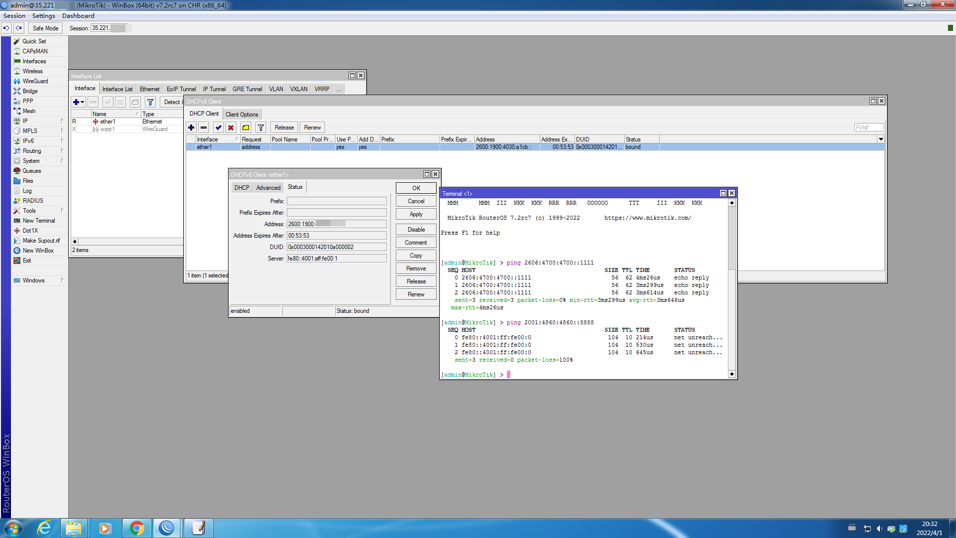956x538 pixels.
Task: Click Exit in sidebar
Action: pos(27,261)
